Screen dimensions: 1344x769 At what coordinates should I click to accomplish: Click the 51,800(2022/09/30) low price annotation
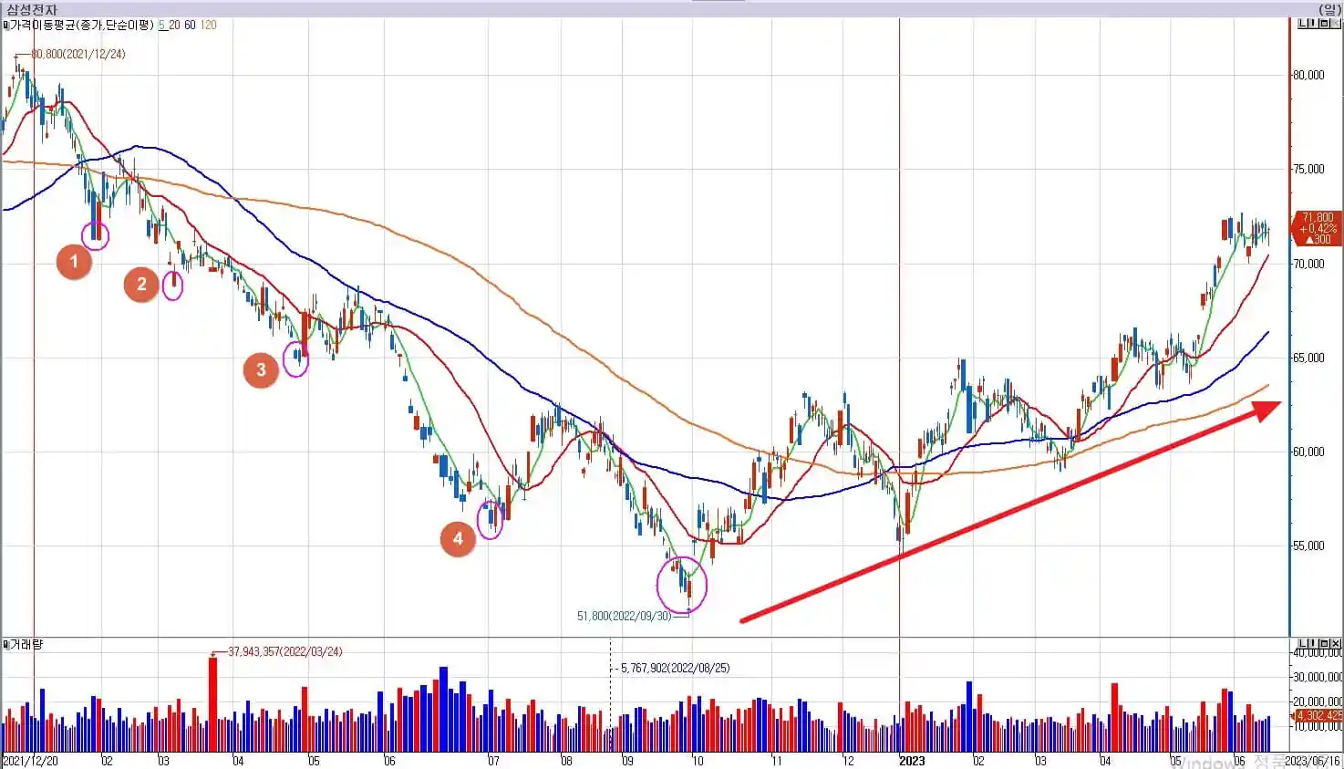[624, 616]
